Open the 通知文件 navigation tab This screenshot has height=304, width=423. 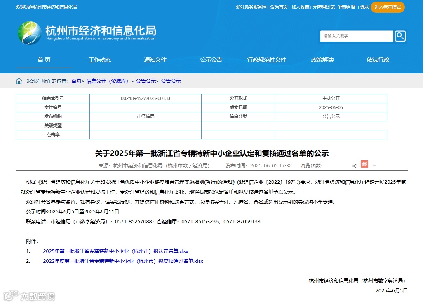[155, 60]
